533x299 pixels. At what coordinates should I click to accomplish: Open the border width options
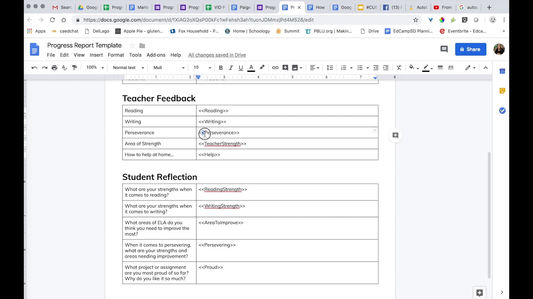click(x=440, y=68)
